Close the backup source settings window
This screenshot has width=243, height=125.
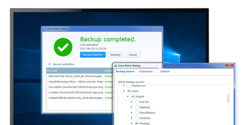click(230, 65)
